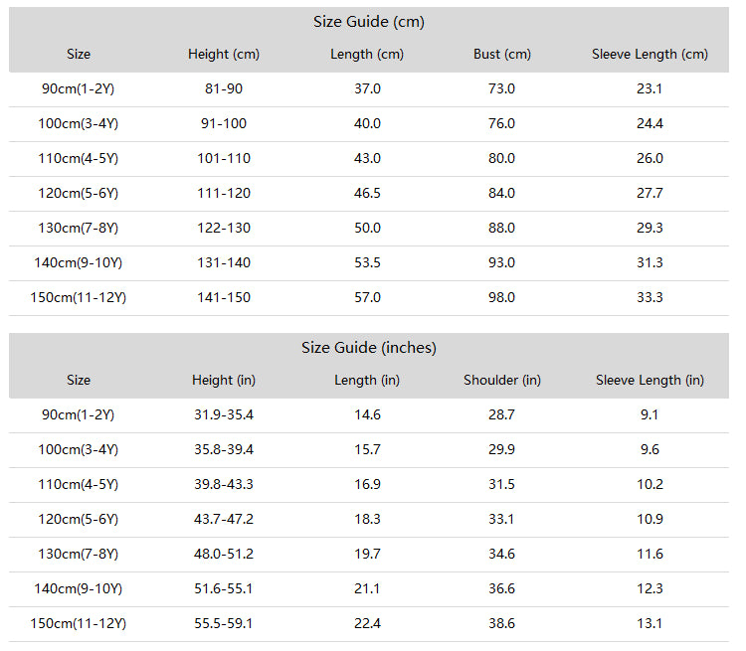746x651 pixels.
Task: Select the Height (cm) column header
Action: pyautogui.click(x=224, y=55)
